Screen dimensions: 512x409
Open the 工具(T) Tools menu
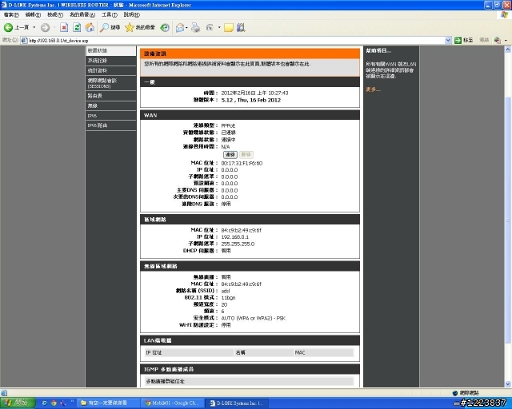(x=110, y=14)
